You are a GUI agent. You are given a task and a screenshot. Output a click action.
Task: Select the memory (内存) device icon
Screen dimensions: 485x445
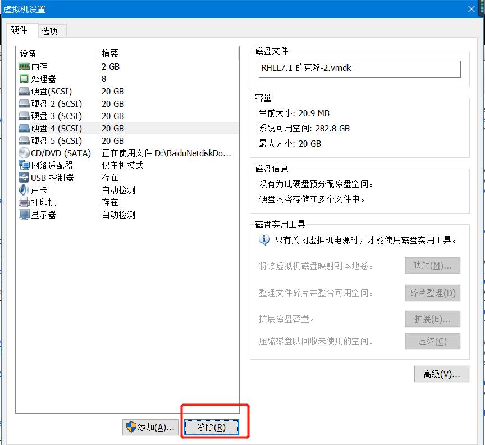click(24, 66)
